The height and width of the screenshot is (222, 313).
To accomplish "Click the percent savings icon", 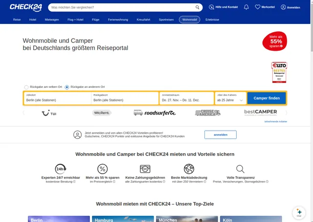I will (x=102, y=169).
